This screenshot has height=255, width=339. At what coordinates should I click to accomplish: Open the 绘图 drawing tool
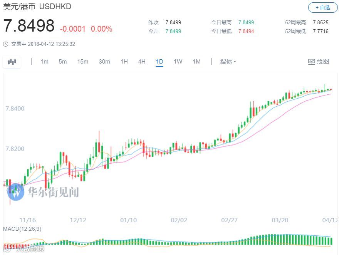point(319,62)
